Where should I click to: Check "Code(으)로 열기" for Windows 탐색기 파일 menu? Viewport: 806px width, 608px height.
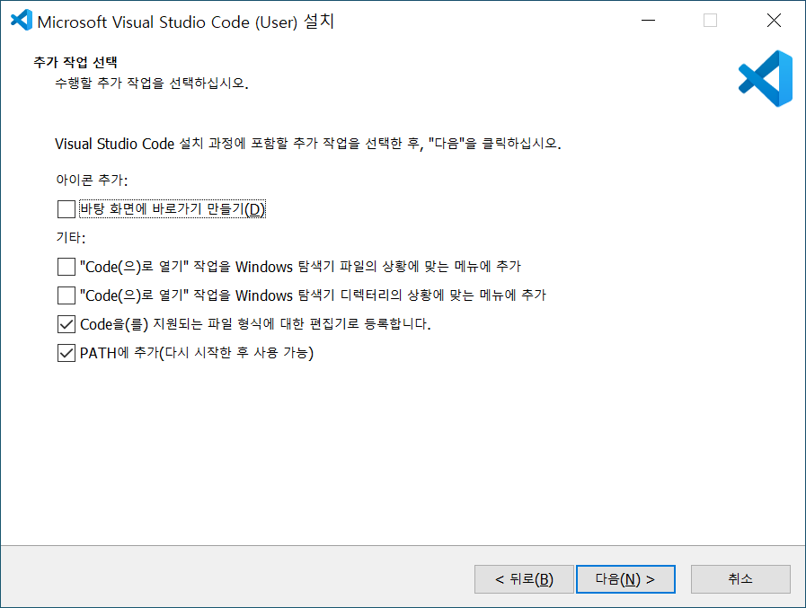(66, 267)
